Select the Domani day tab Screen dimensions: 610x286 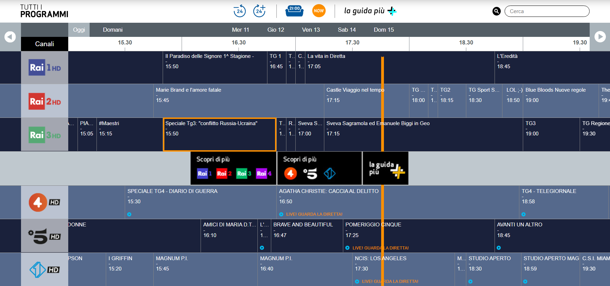[x=113, y=30]
